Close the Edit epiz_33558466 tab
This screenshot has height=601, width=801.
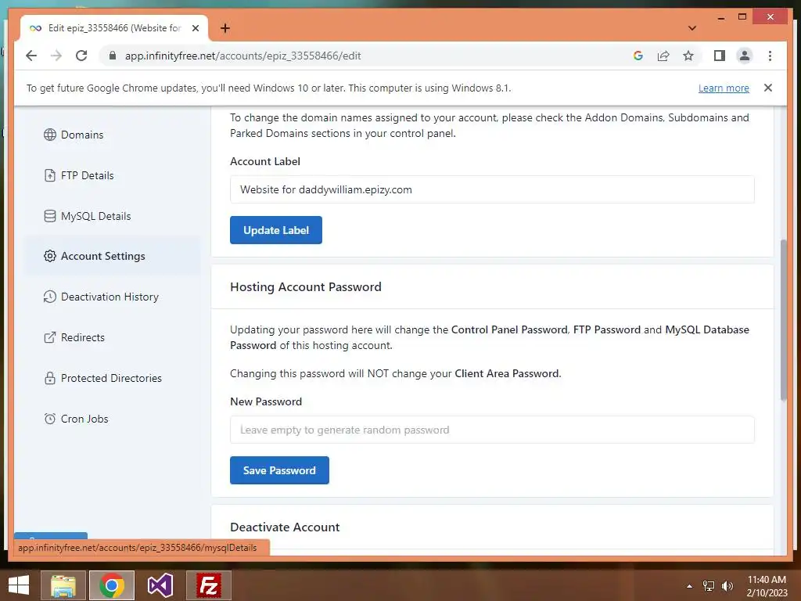pyautogui.click(x=195, y=28)
